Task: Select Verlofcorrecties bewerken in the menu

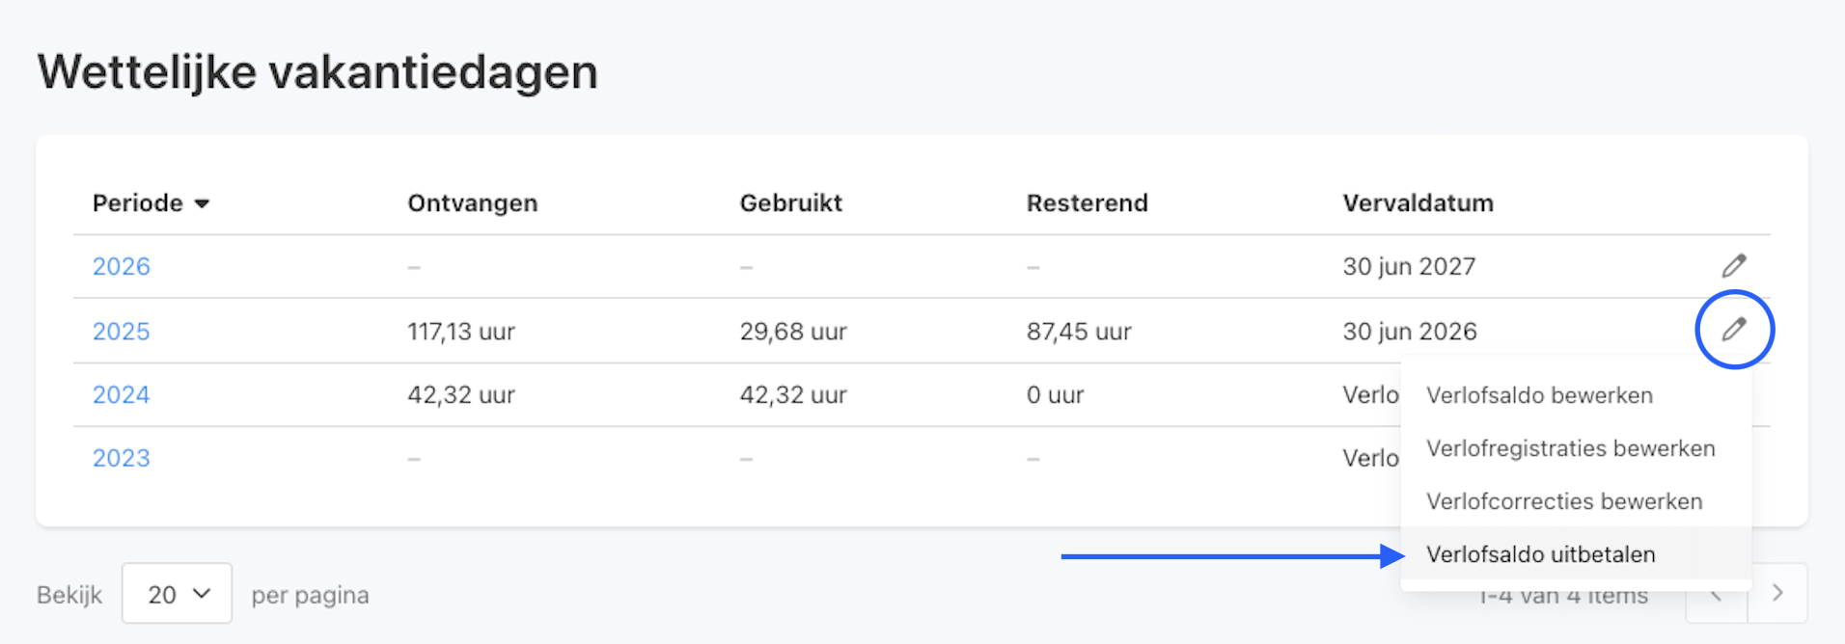Action: click(1564, 501)
